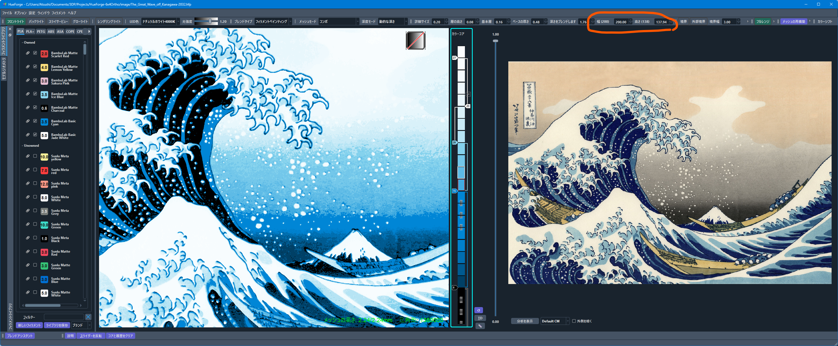Click the 光強度 brightness slider handle
838x346 pixels.
coord(211,21)
